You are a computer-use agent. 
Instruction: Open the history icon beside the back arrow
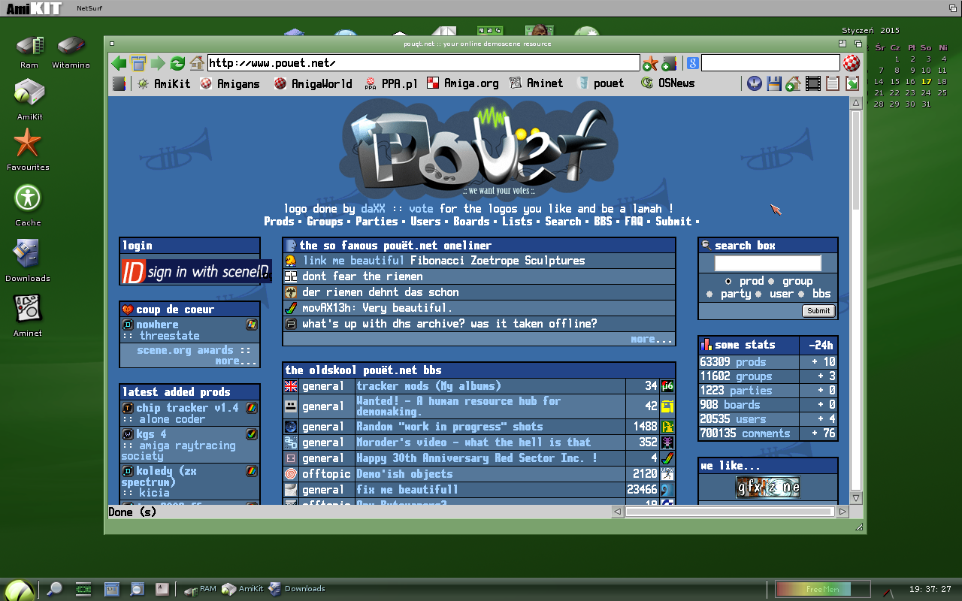click(138, 63)
